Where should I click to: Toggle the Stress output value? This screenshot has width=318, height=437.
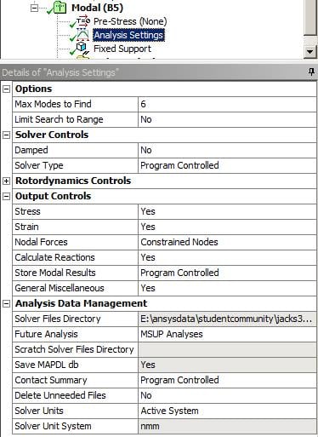pos(227,211)
